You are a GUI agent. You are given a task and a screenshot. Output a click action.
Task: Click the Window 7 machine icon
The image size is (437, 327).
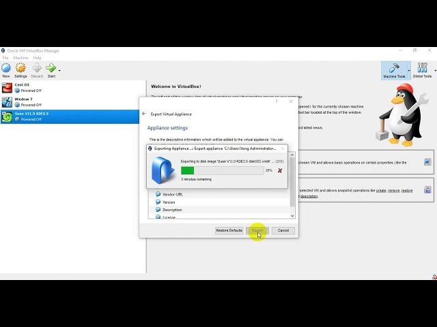(7, 102)
